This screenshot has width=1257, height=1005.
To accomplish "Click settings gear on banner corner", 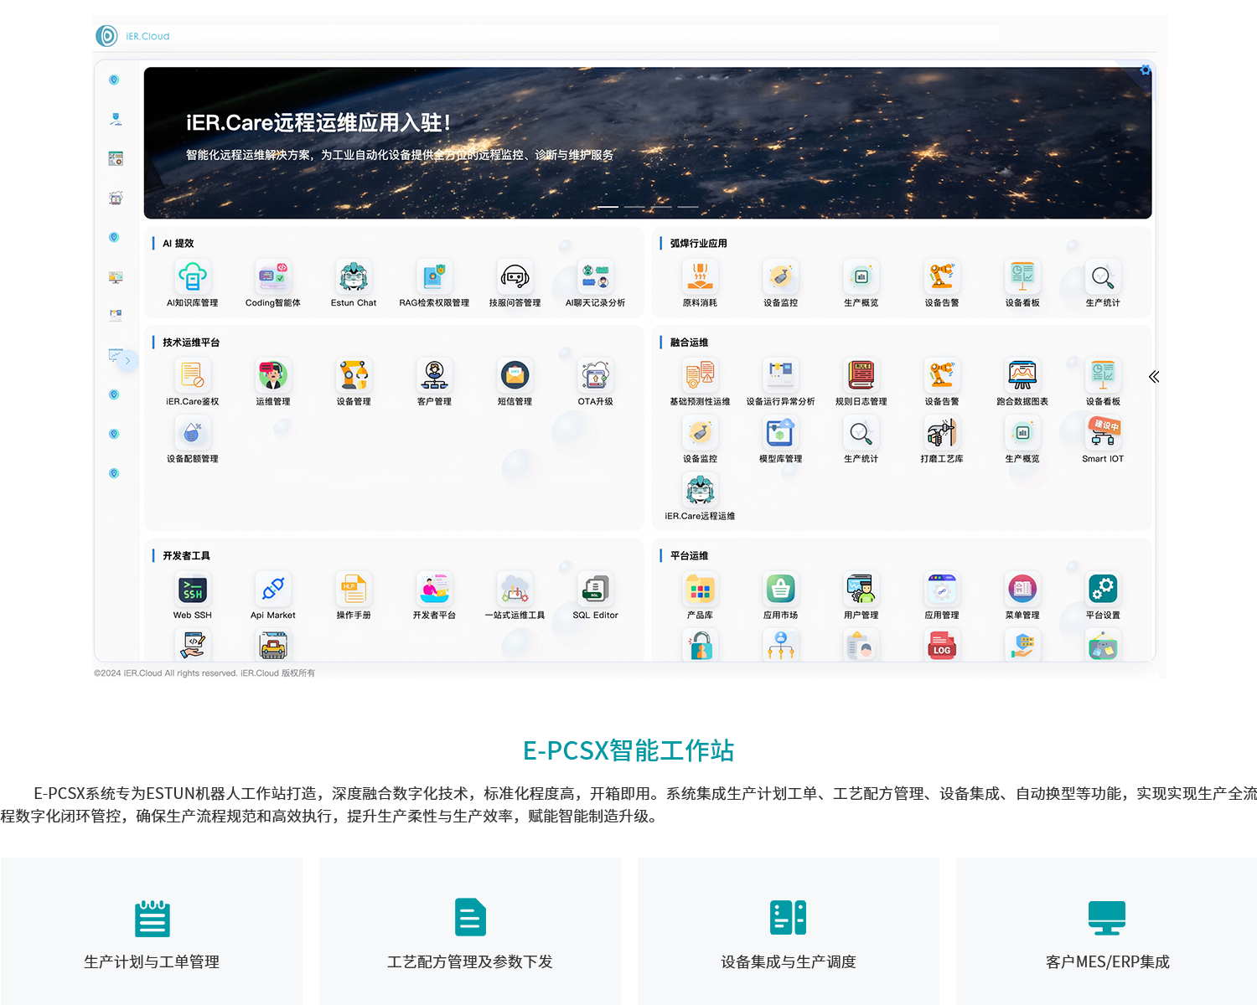I will [x=1145, y=70].
